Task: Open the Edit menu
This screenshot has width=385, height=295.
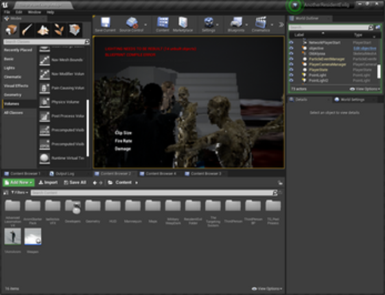Action: [x=19, y=12]
